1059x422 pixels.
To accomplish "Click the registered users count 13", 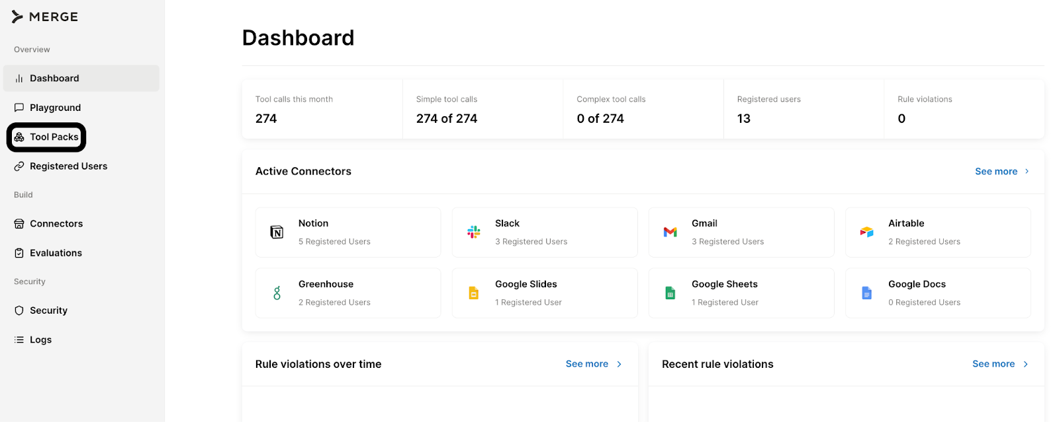I will (744, 119).
